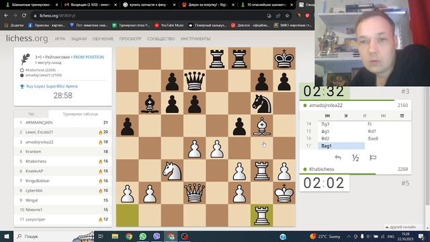Open the ИНСТРУМЕНТЫ menu
Image resolution: width=430 pixels, height=242 pixels.
click(196, 39)
